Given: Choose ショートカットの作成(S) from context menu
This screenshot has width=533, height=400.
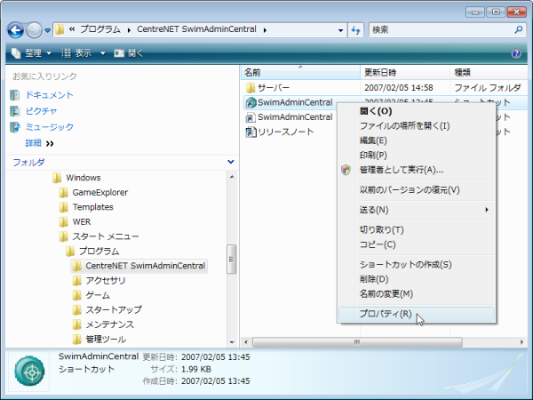Looking at the screenshot, I should click(416, 264).
